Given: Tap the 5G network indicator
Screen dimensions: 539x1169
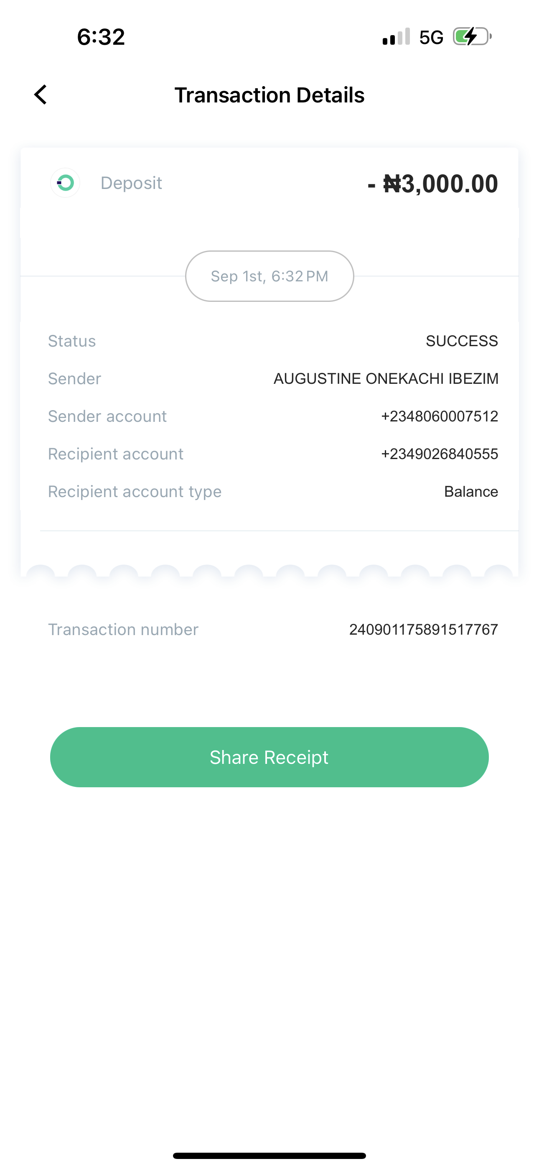Looking at the screenshot, I should 431,37.
